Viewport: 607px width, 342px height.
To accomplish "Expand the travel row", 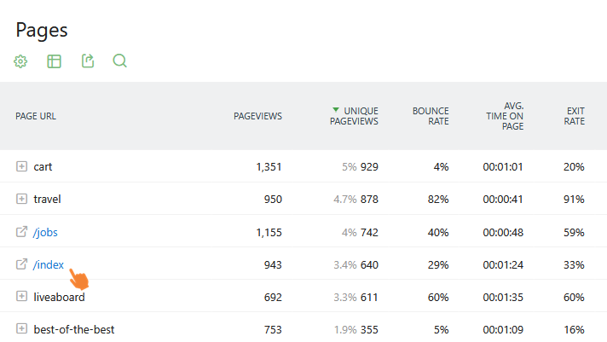I will pyautogui.click(x=21, y=200).
